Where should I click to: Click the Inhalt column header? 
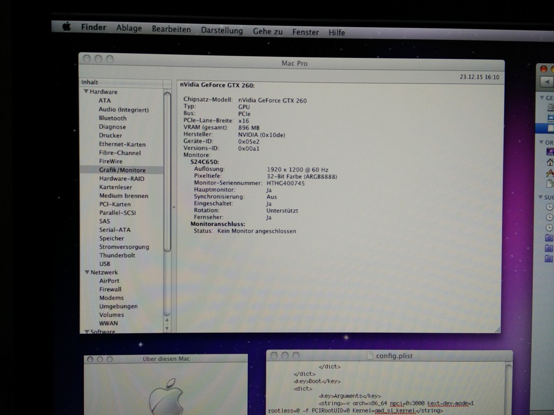[121, 82]
